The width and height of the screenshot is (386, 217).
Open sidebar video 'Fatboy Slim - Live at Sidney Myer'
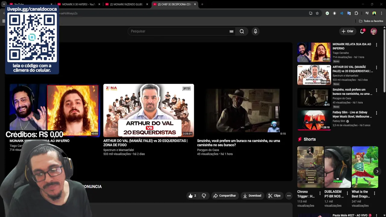coord(352,115)
